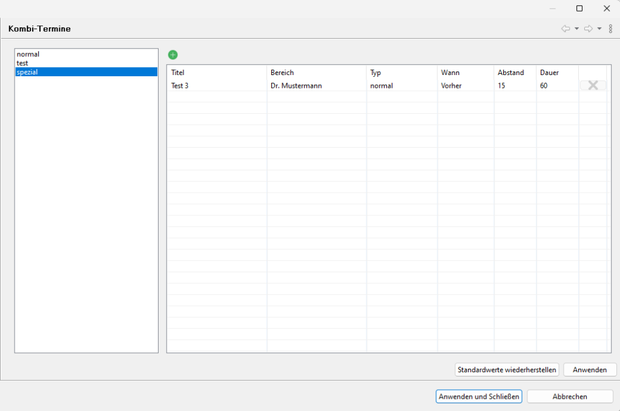Delete the Test 3 row with X icon
Screen dimensions: 620x411
click(593, 85)
